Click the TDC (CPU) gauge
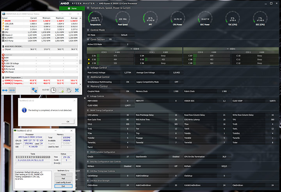The width and height of the screenshot is (281, 192). pyautogui.click(x=233, y=19)
